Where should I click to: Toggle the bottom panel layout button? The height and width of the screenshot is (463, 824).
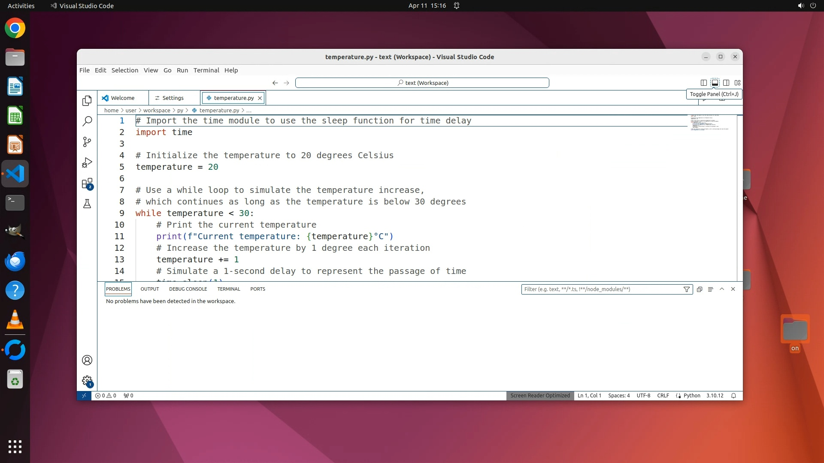[715, 83]
